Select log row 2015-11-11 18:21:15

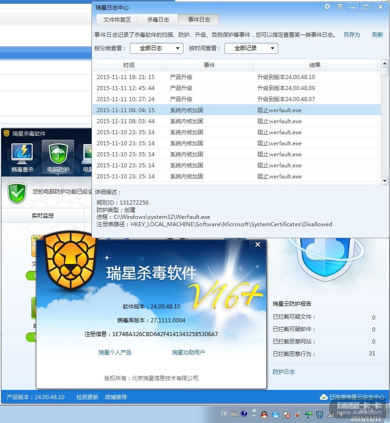pos(236,77)
